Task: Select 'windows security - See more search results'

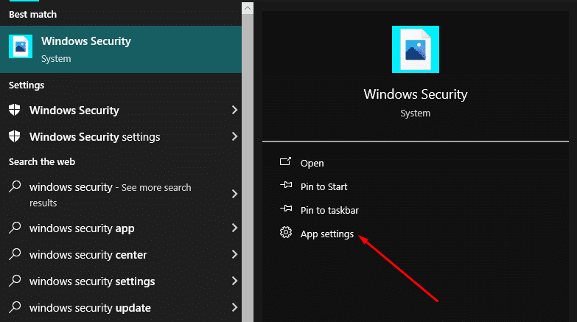Action: click(x=121, y=195)
